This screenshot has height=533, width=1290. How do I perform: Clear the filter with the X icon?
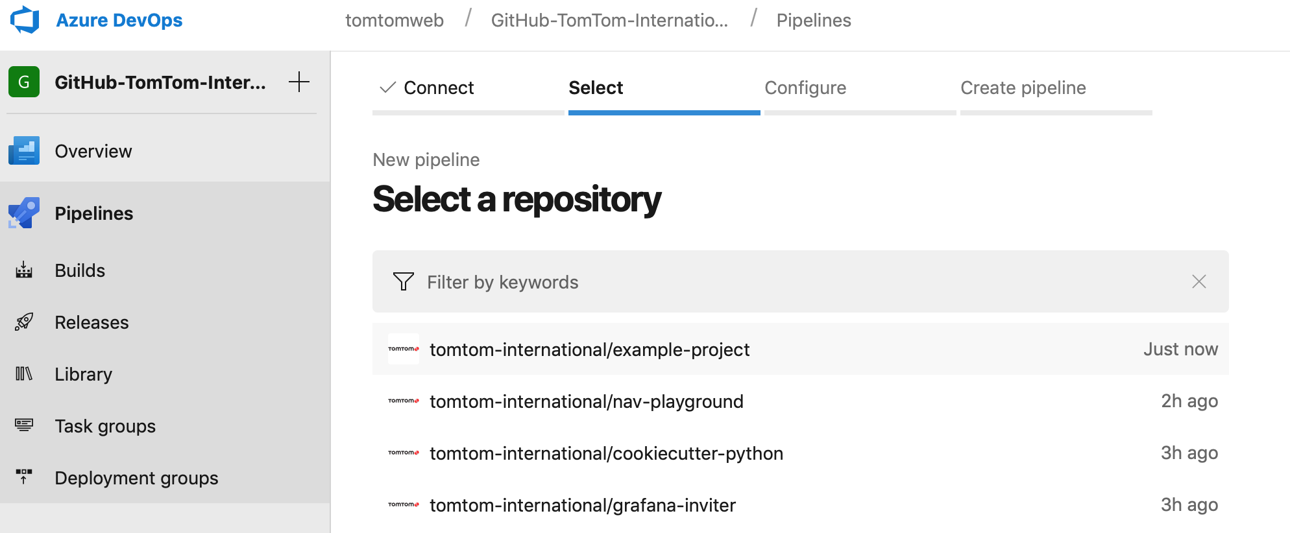[1199, 281]
